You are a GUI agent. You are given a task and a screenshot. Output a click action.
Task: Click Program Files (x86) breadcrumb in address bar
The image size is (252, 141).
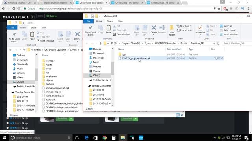(131, 43)
